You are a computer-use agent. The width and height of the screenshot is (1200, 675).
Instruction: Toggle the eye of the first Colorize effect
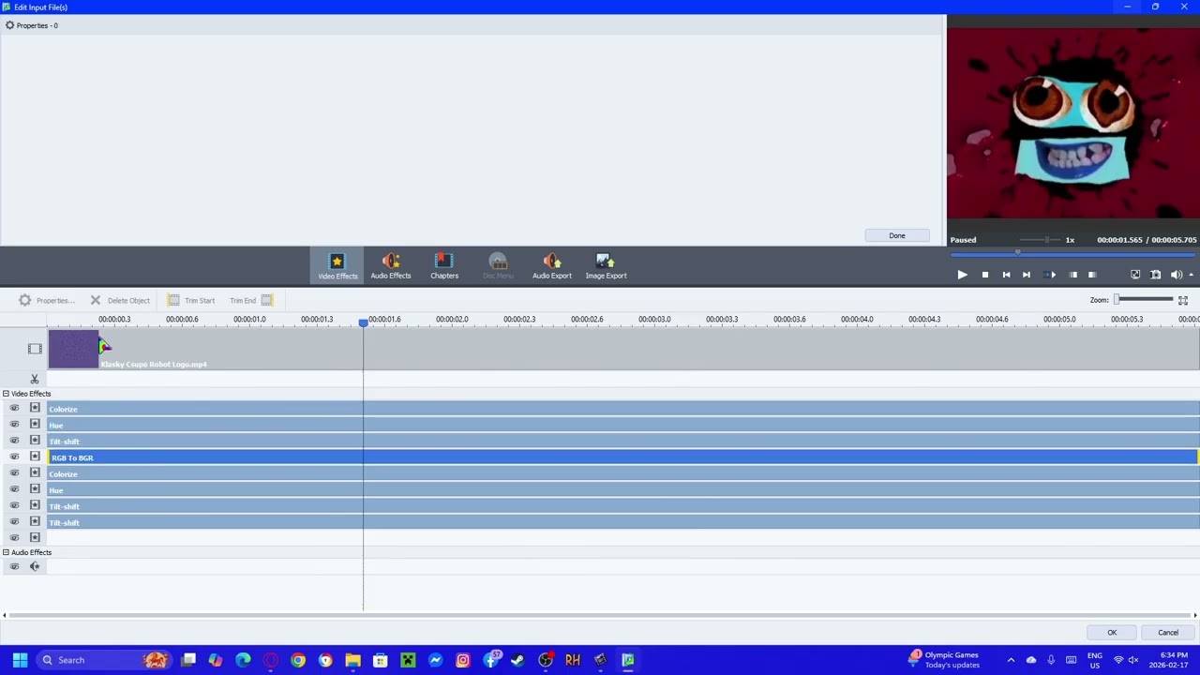pos(14,408)
